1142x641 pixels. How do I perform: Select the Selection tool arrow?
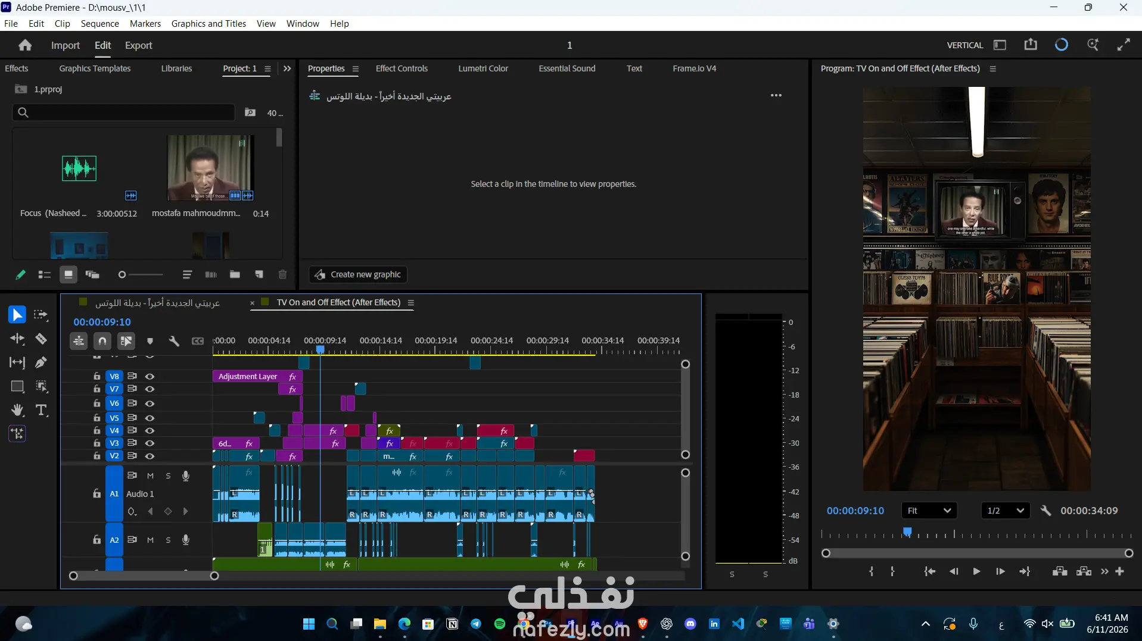(17, 314)
